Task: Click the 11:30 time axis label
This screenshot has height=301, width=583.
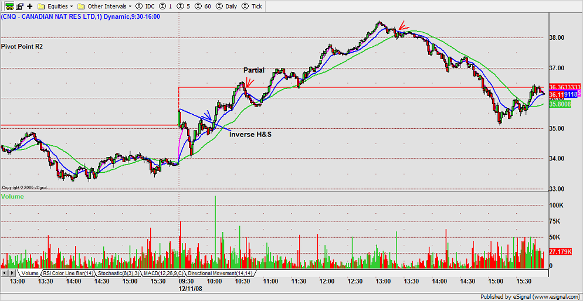Action: click(299, 281)
